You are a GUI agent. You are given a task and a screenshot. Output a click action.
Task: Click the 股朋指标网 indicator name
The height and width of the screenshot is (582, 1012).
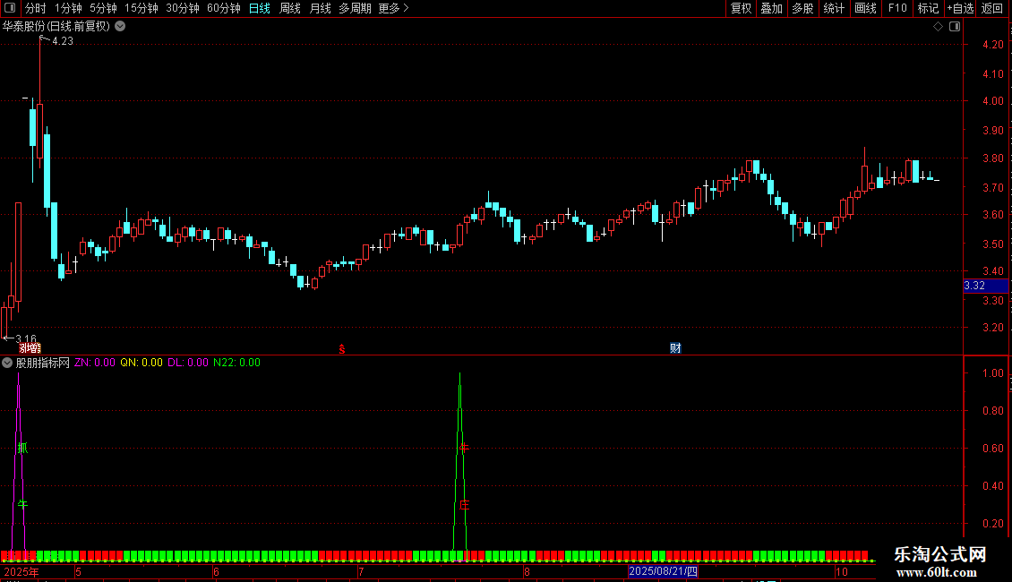click(43, 363)
